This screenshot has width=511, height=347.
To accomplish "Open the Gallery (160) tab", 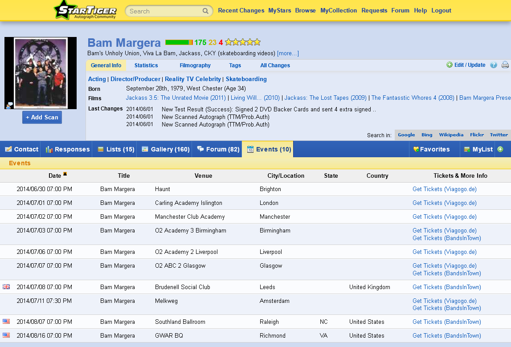I will coord(166,149).
